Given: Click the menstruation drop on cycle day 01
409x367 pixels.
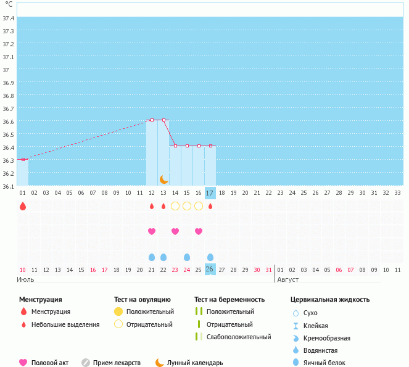Looking at the screenshot, I should pyautogui.click(x=23, y=206).
